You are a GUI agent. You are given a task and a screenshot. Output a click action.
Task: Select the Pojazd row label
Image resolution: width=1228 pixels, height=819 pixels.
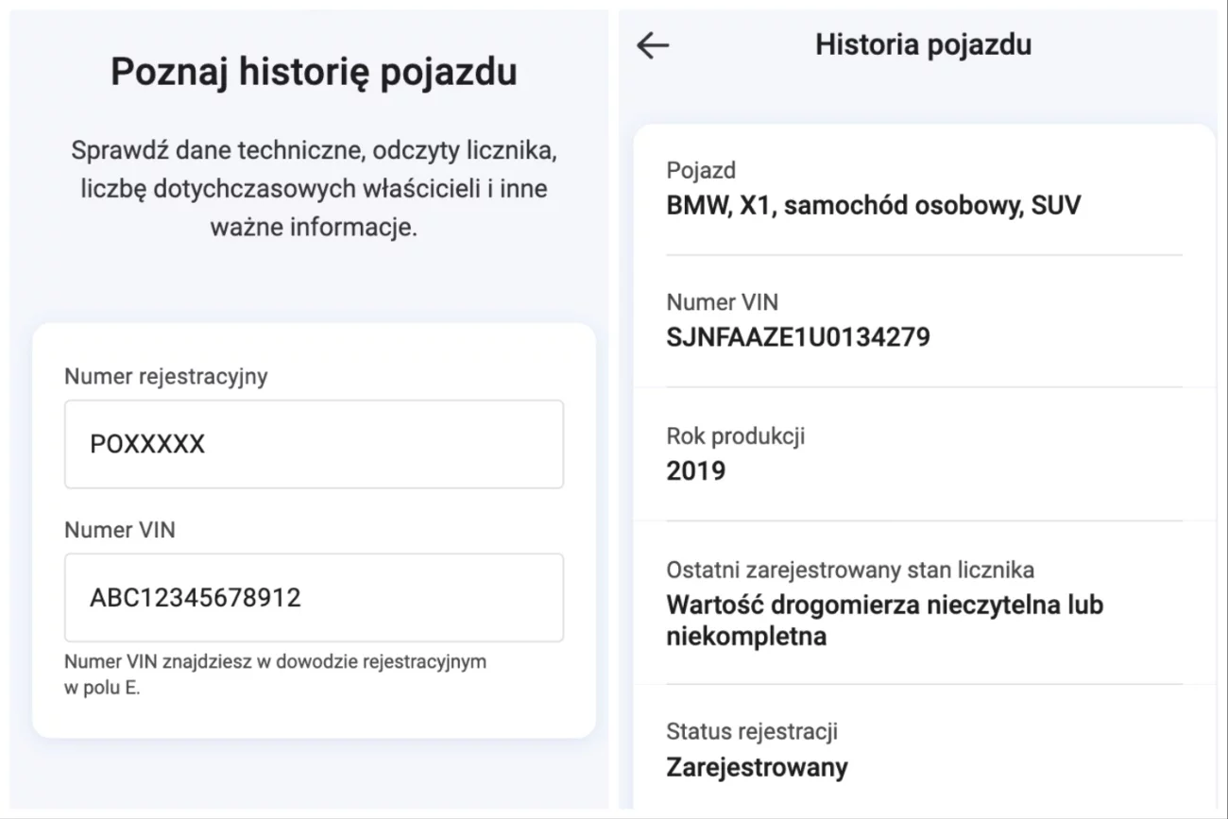click(701, 171)
